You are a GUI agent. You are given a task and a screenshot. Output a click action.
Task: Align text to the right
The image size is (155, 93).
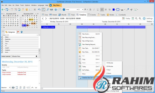[110, 10]
